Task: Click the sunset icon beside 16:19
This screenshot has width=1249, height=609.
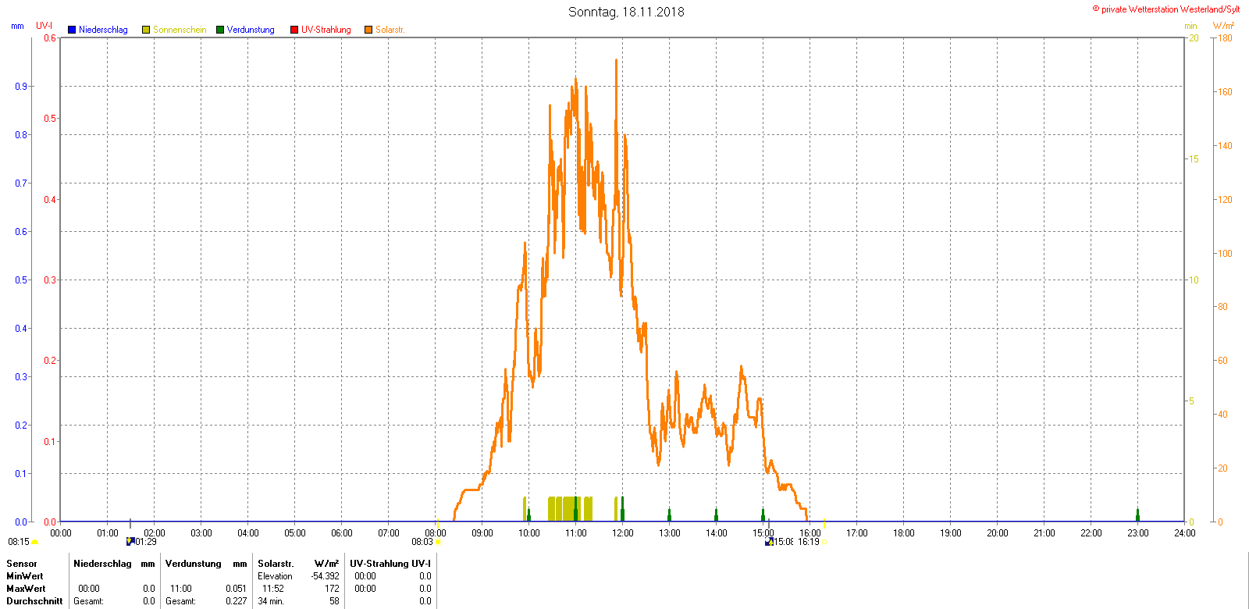Action: [824, 542]
